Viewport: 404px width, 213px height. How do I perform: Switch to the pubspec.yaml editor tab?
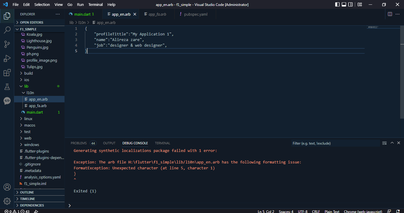195,14
